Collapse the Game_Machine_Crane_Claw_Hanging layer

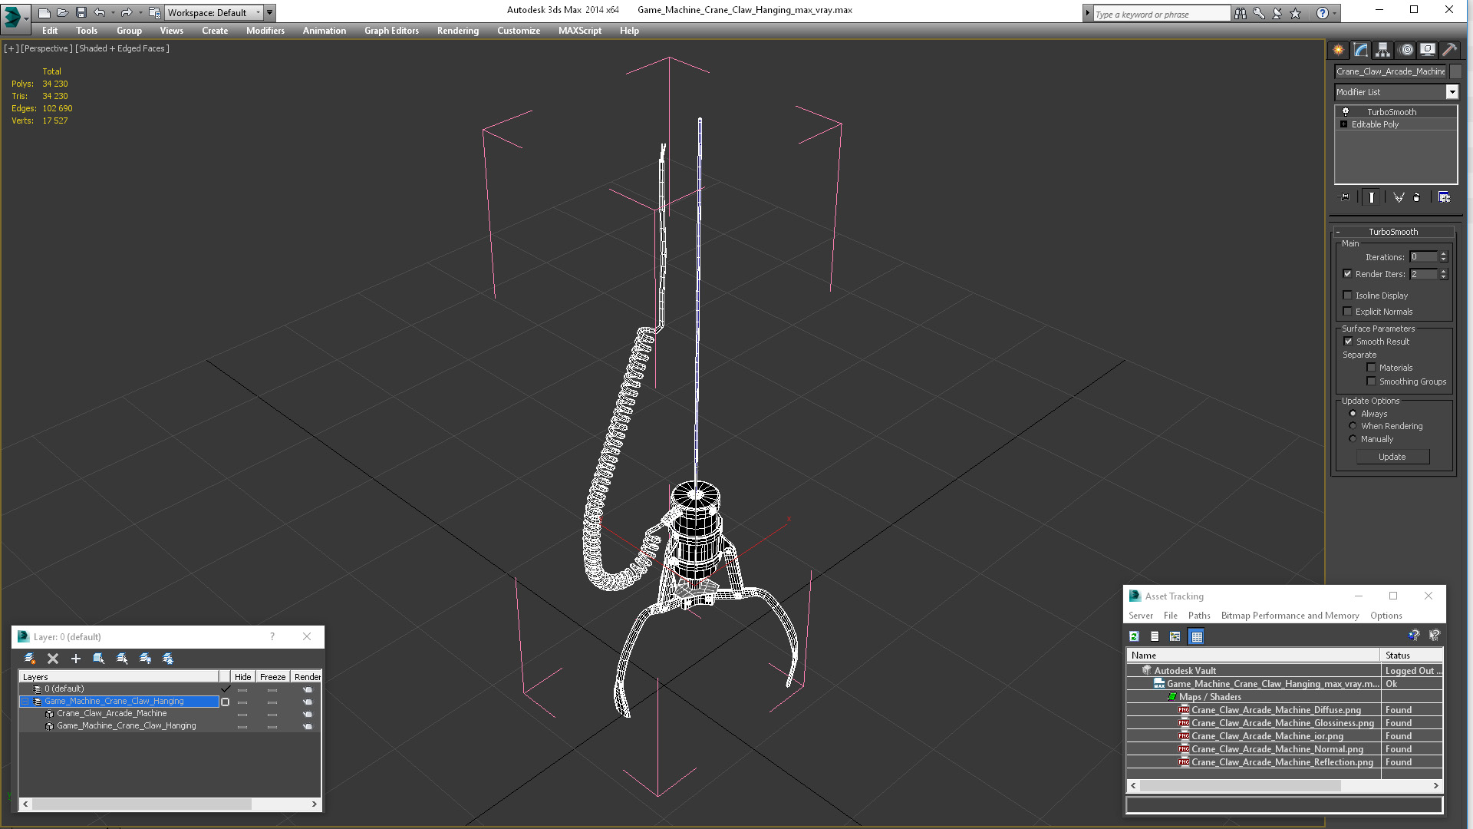click(25, 702)
